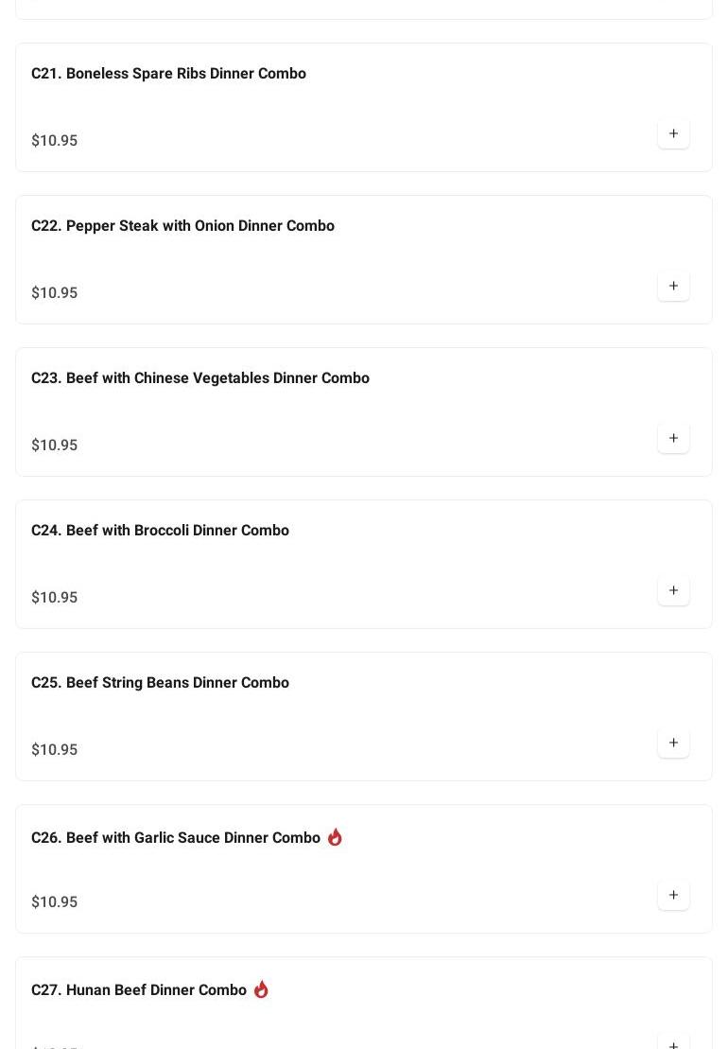Add C27 Hunan Beef Dinner Combo

pyautogui.click(x=673, y=1042)
